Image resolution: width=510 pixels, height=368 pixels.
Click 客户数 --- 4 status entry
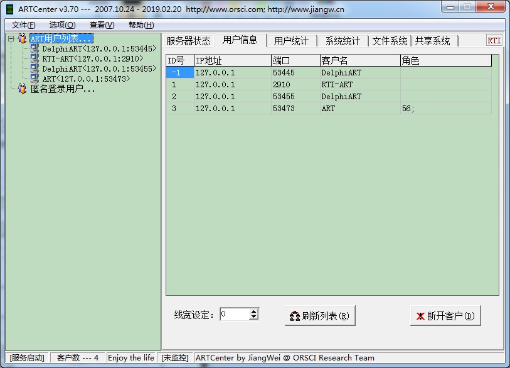pyautogui.click(x=77, y=358)
